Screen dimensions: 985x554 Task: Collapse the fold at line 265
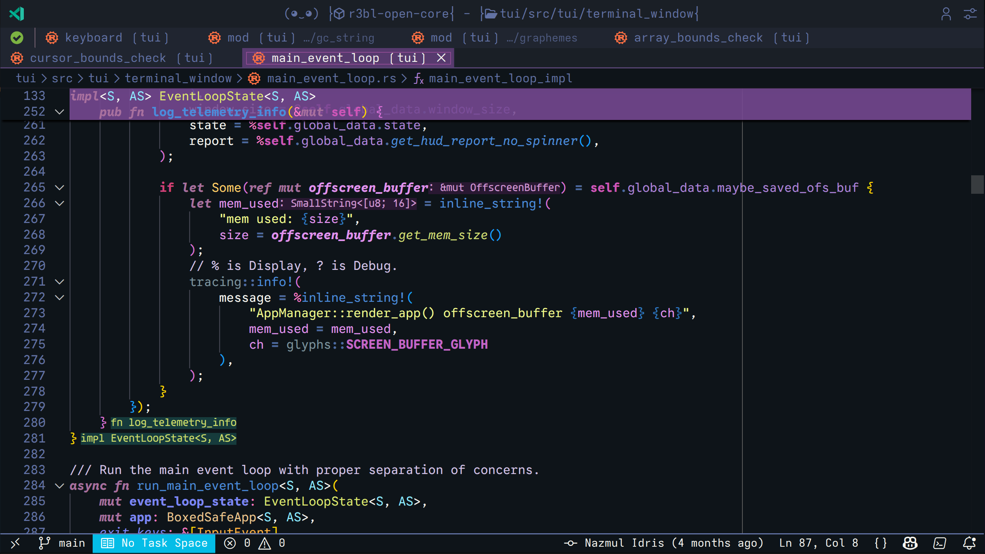click(x=59, y=187)
